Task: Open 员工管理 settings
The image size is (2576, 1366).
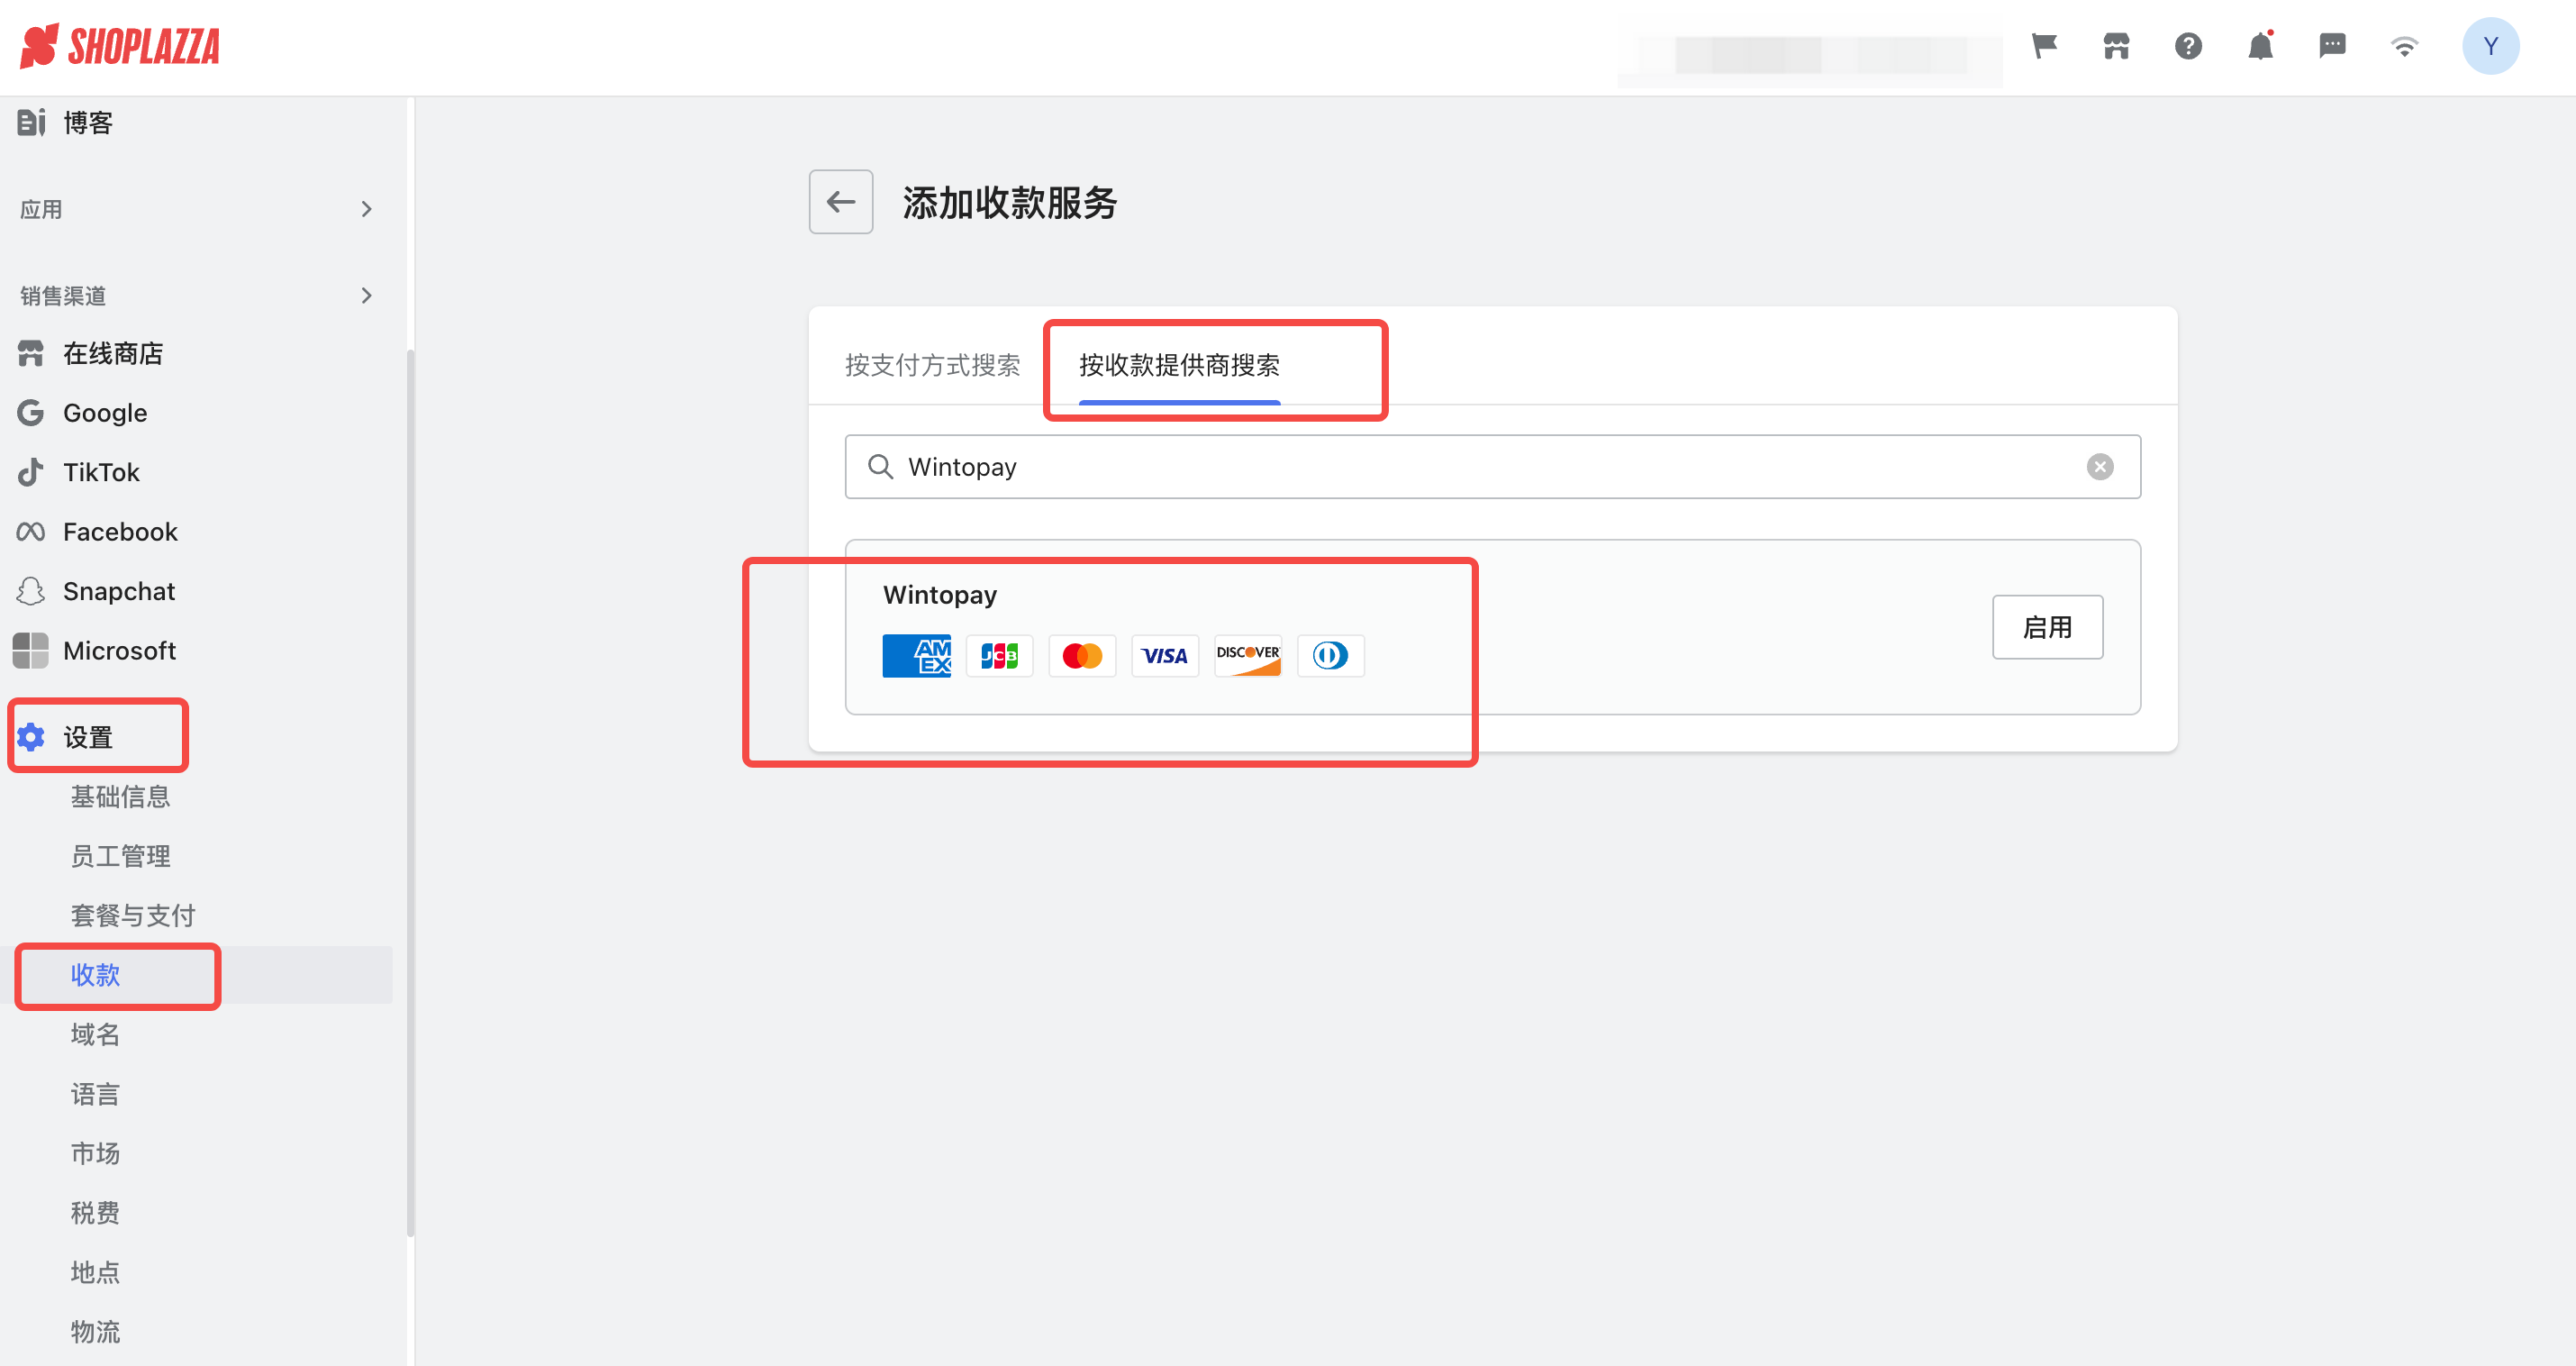Action: click(120, 856)
